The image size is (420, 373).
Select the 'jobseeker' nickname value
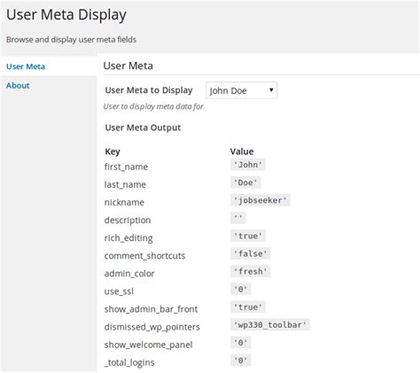click(x=261, y=200)
